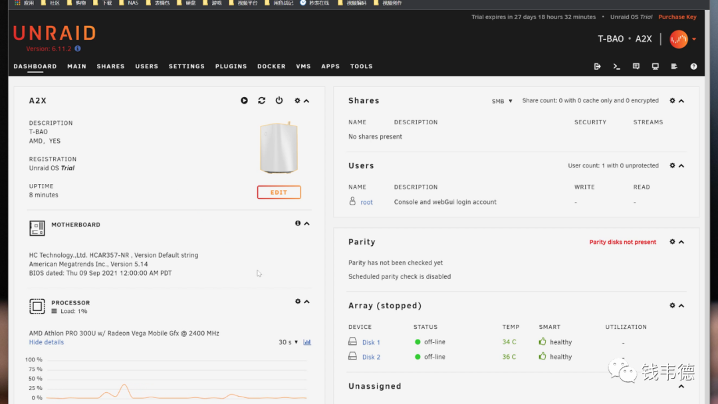
Task: Click the info monitor icon in top bar
Action: [x=656, y=66]
